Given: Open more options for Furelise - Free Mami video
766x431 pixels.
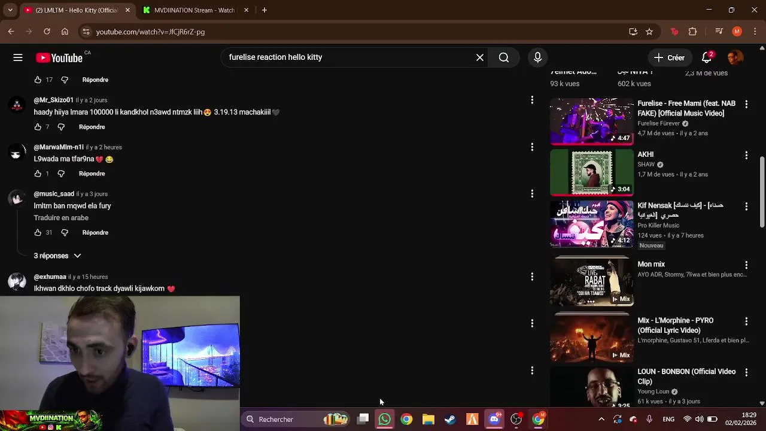Looking at the screenshot, I should coord(746,104).
